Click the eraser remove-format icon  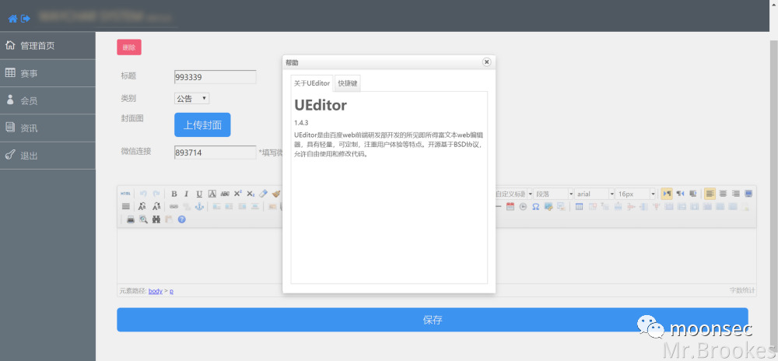(264, 194)
